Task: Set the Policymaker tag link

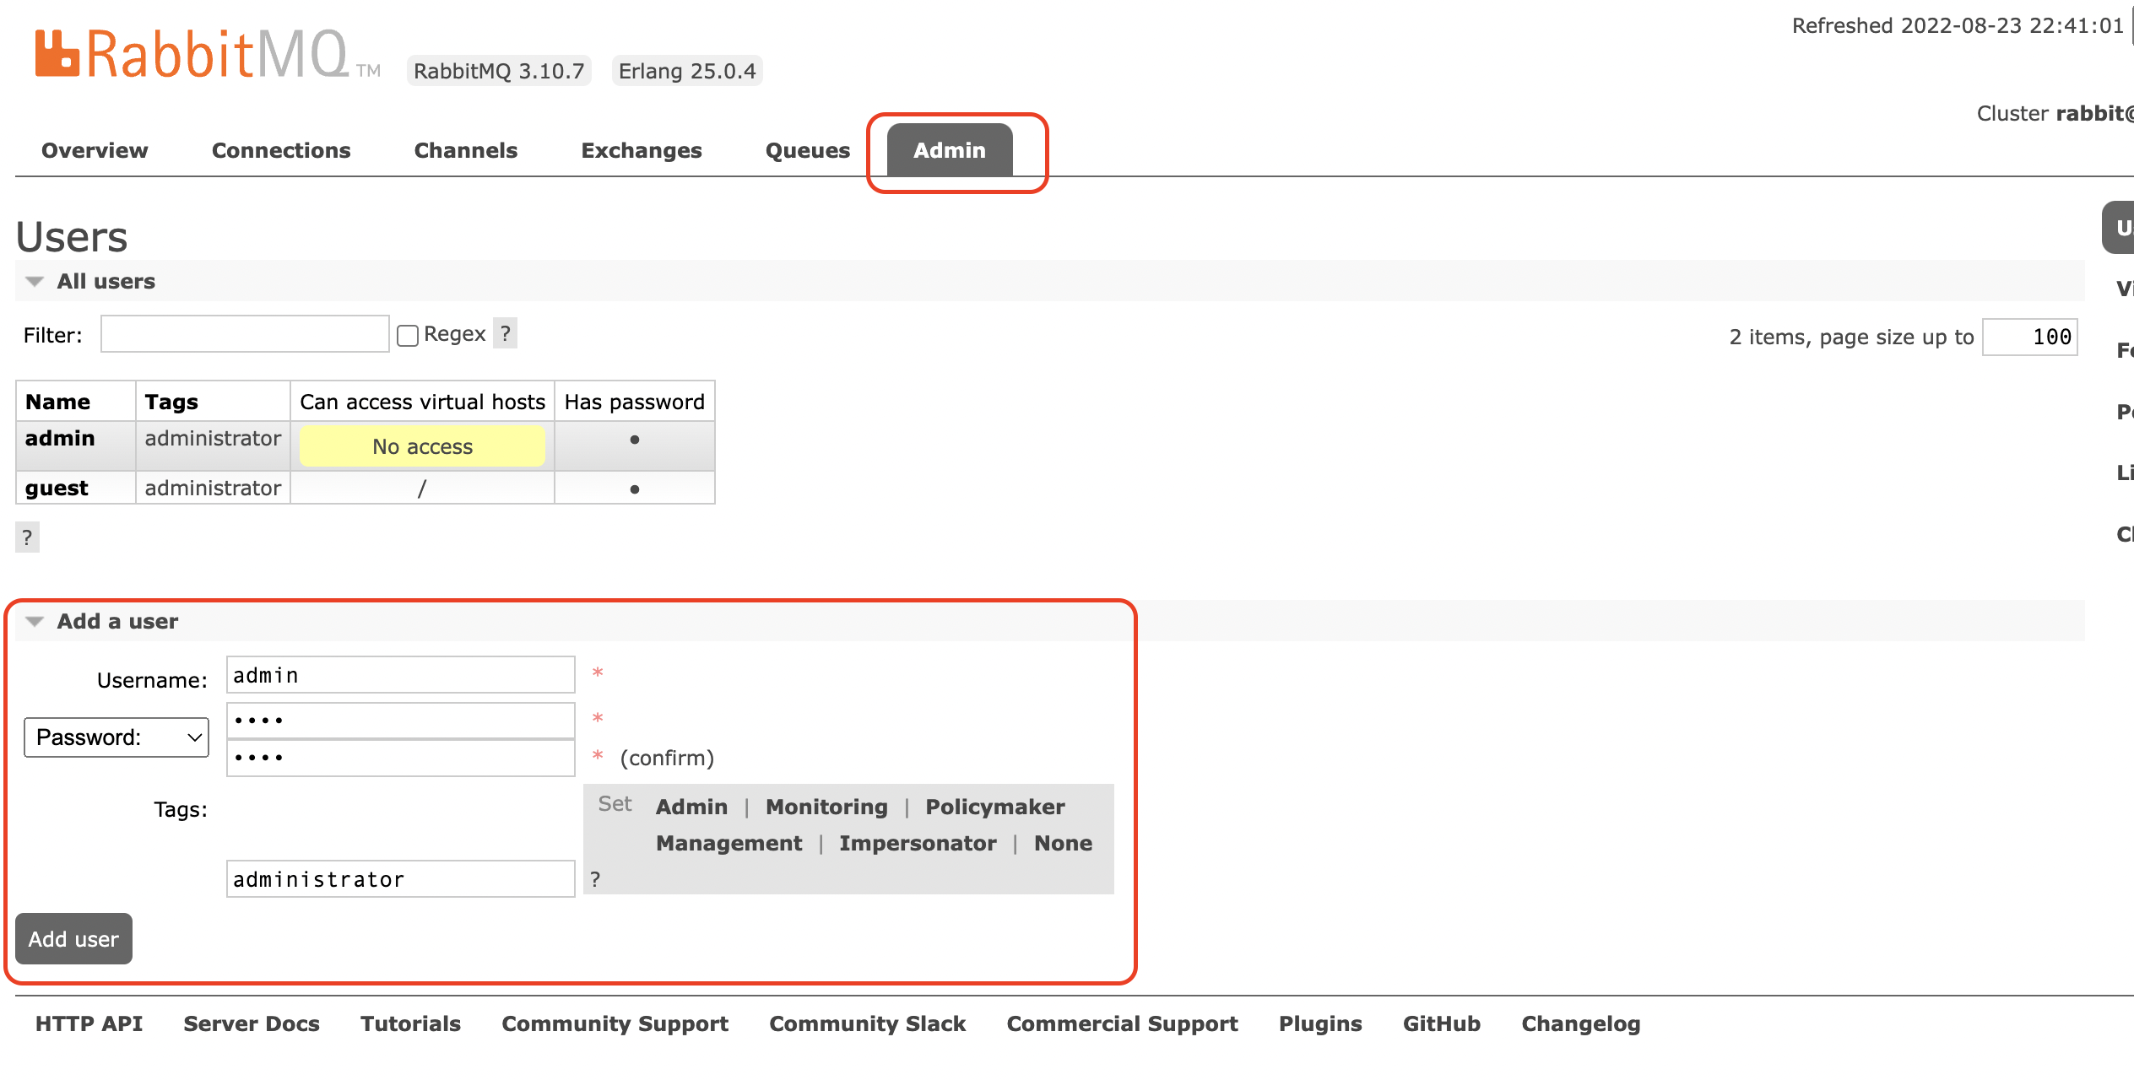Action: tap(994, 807)
